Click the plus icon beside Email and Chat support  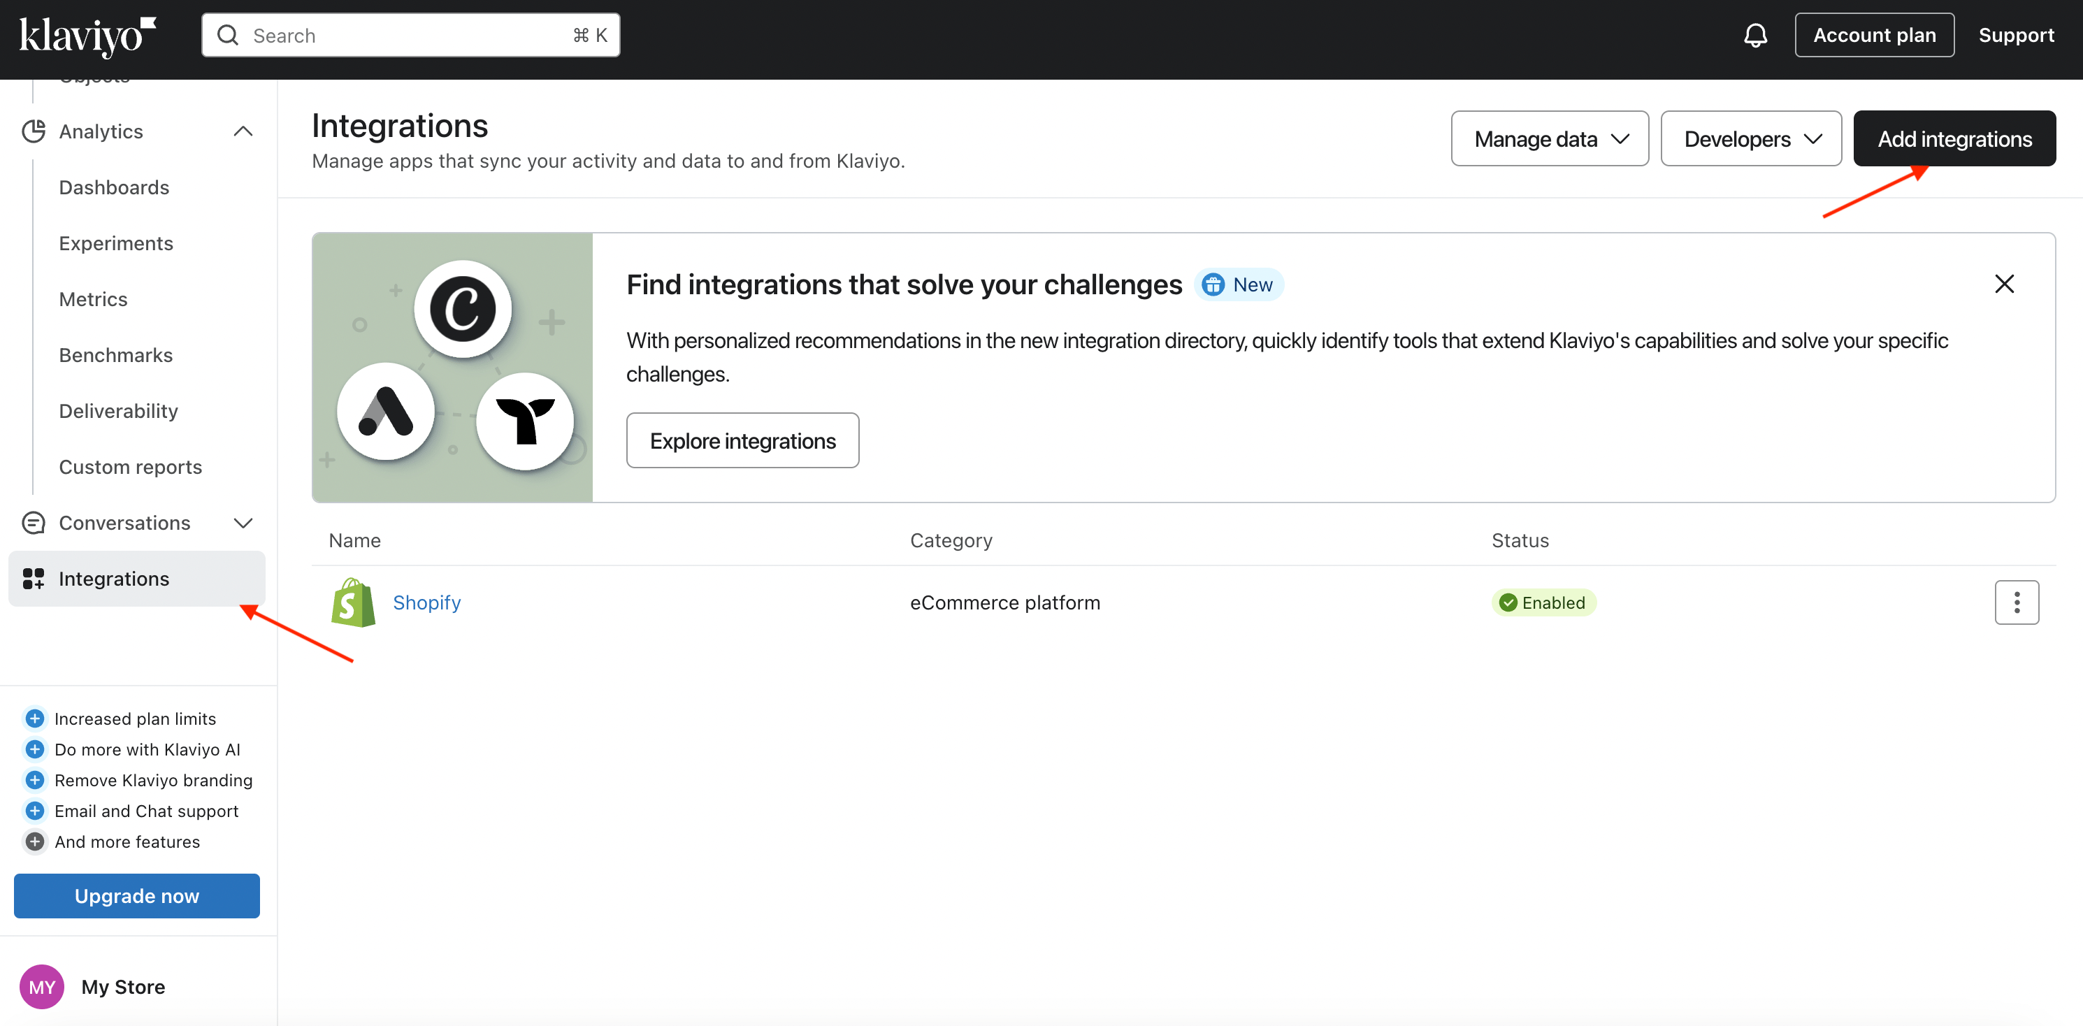35,810
